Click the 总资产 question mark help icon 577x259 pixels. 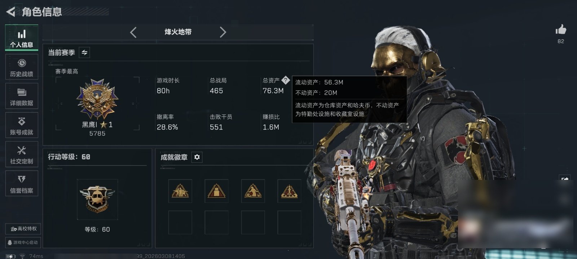tap(285, 80)
